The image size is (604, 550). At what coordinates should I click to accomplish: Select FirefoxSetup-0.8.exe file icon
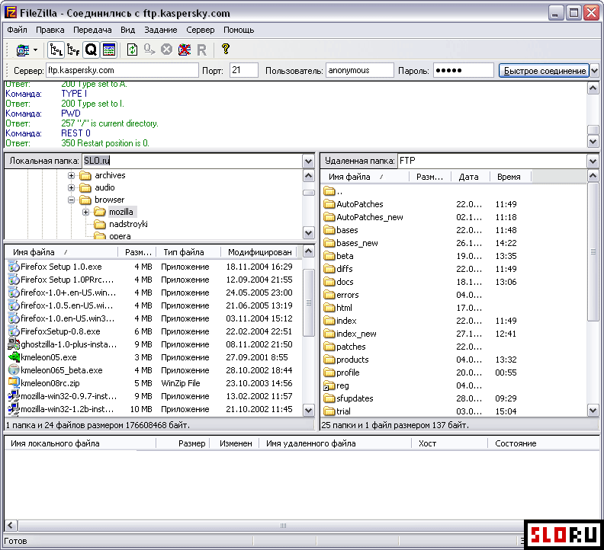coord(14,331)
